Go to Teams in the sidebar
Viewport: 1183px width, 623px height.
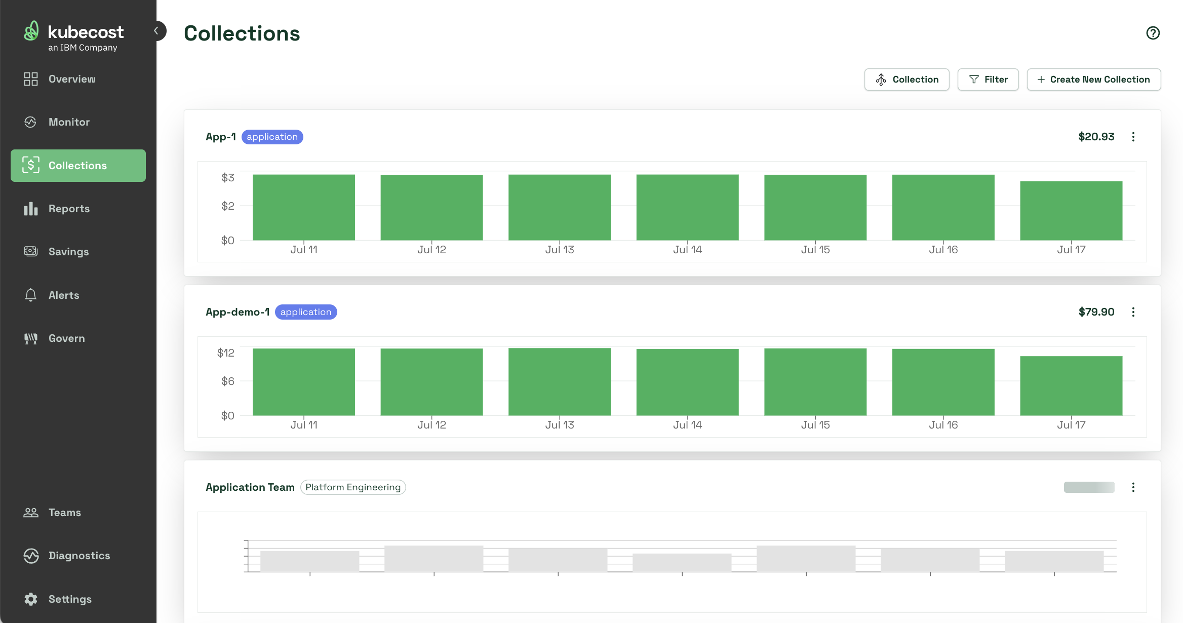64,513
